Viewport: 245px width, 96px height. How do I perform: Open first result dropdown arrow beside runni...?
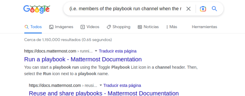tap(96, 51)
